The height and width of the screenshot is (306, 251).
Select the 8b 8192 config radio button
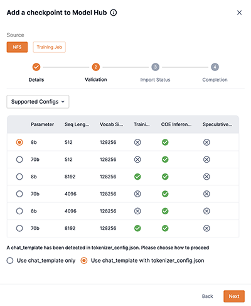19,177
